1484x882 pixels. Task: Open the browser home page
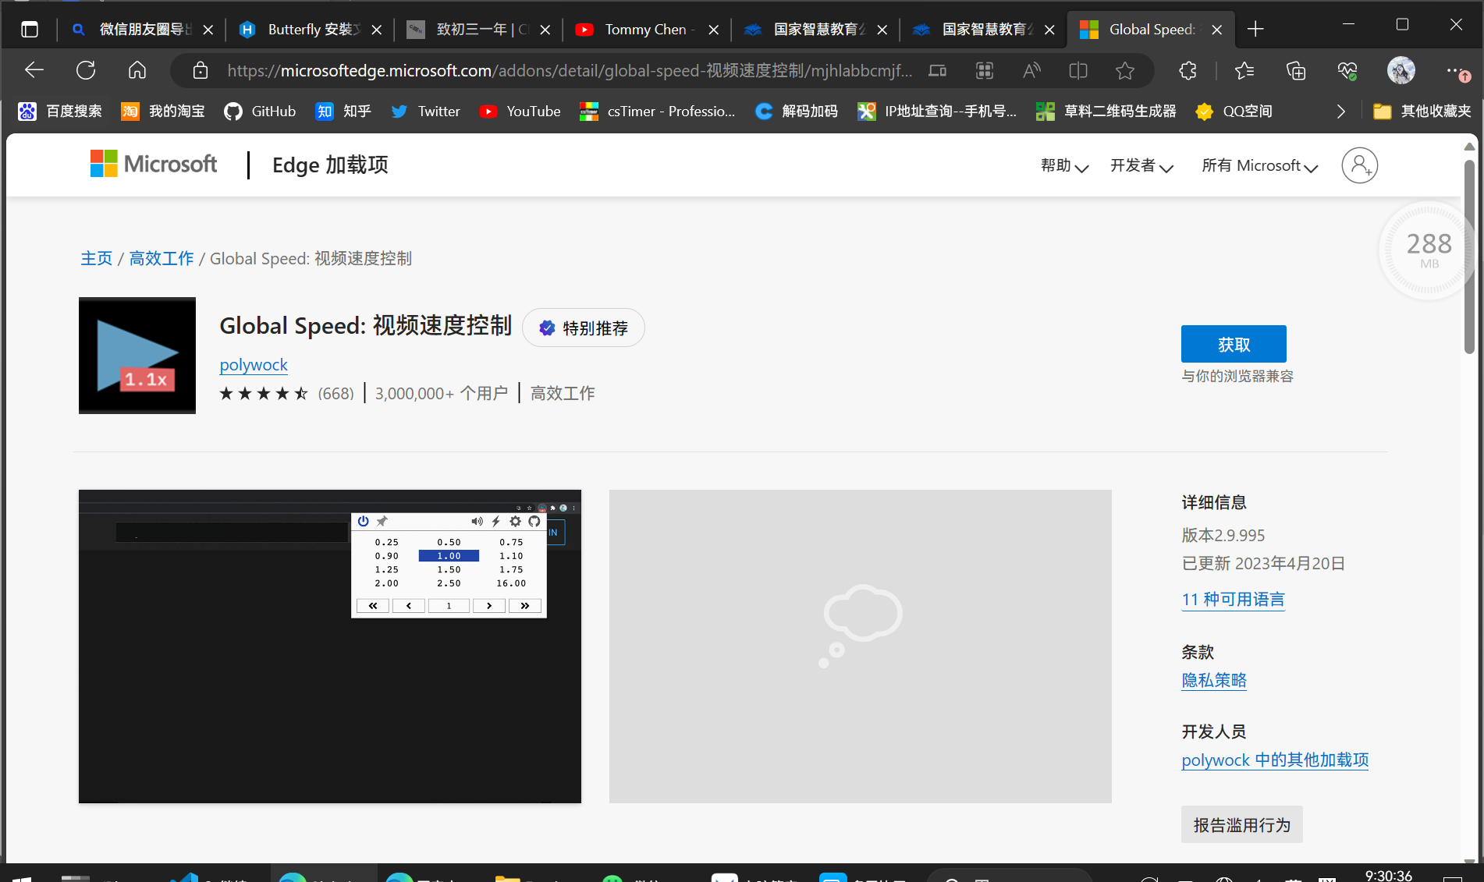click(x=137, y=71)
